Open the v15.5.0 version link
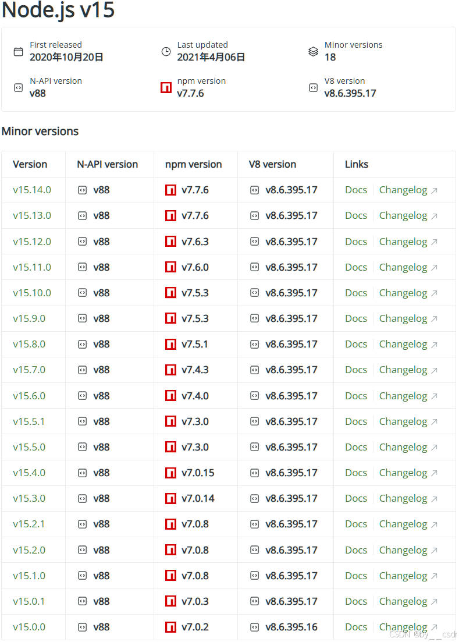The height and width of the screenshot is (642, 459). [29, 447]
